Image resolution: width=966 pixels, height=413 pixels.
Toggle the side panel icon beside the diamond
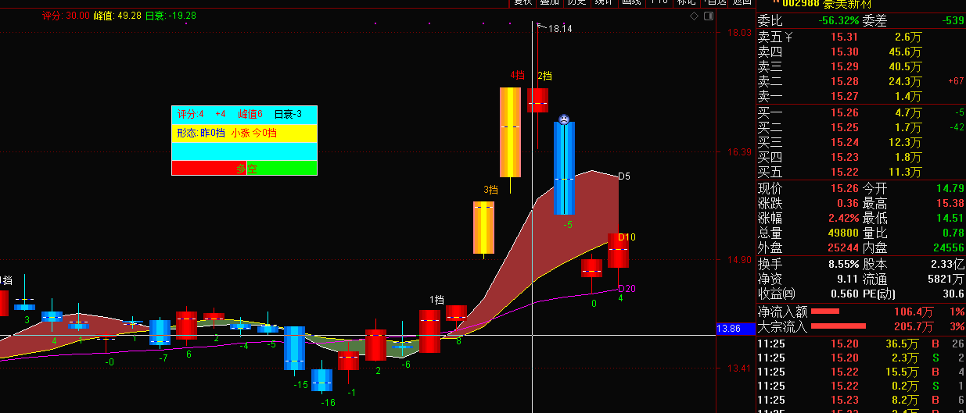tap(708, 15)
